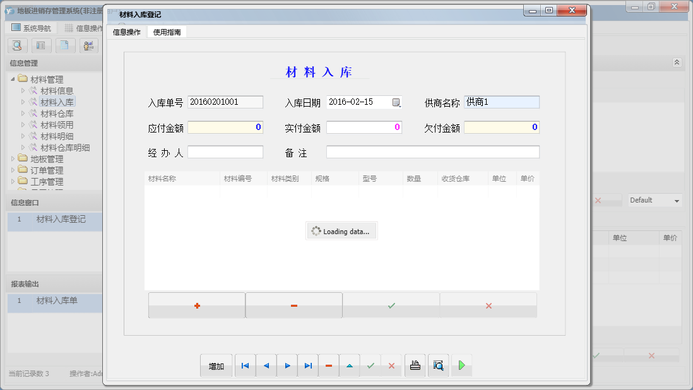
Task: Open print preview with magnifier icon
Action: (438, 365)
